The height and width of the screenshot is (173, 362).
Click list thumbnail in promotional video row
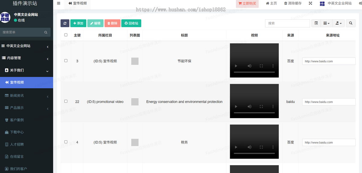tap(135, 102)
